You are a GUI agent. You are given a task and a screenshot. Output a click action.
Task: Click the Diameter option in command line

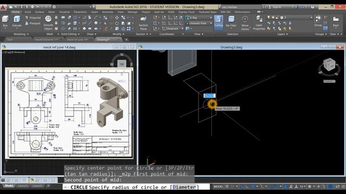tap(184, 187)
